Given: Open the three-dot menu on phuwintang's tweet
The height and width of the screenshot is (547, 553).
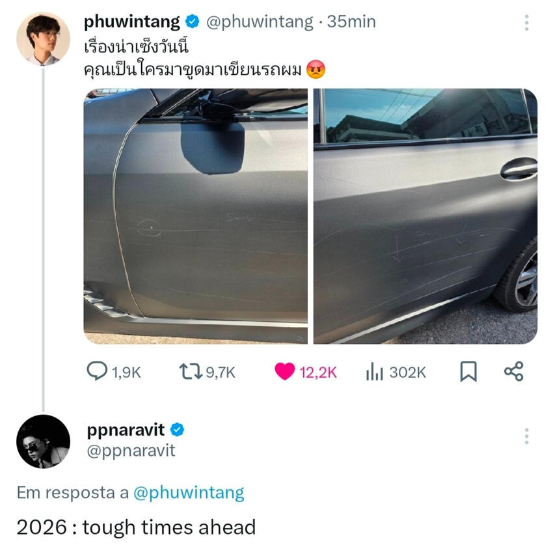Looking at the screenshot, I should [x=526, y=24].
